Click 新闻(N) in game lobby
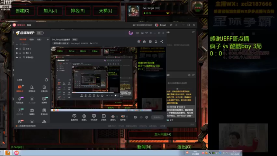The width and height of the screenshot is (277, 156). pos(144,147)
